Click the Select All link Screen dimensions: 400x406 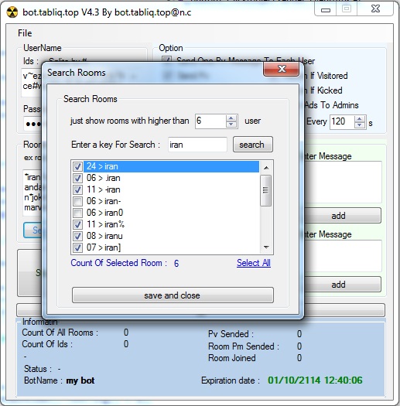pos(254,263)
